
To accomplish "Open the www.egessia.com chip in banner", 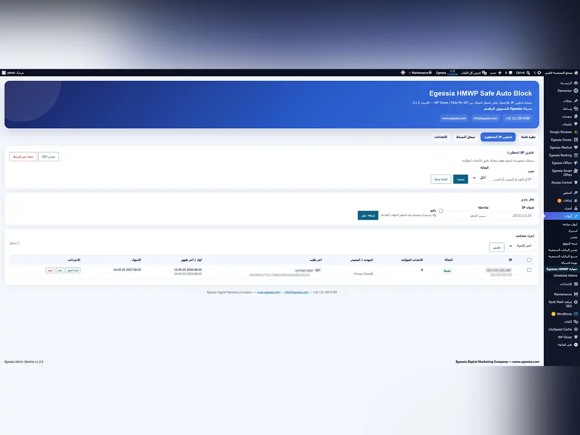I will (454, 118).
